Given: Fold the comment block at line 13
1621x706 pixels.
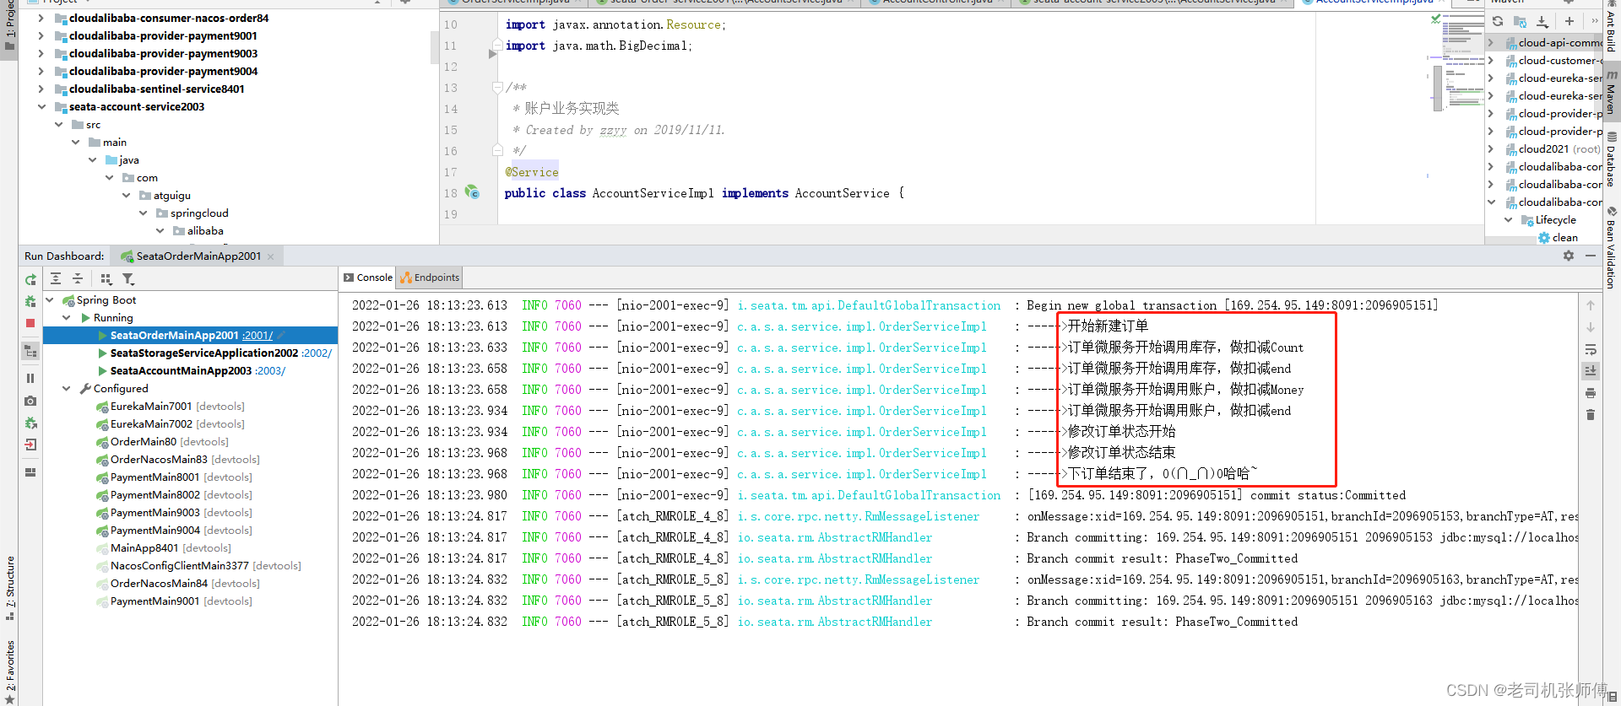Looking at the screenshot, I should coord(497,87).
